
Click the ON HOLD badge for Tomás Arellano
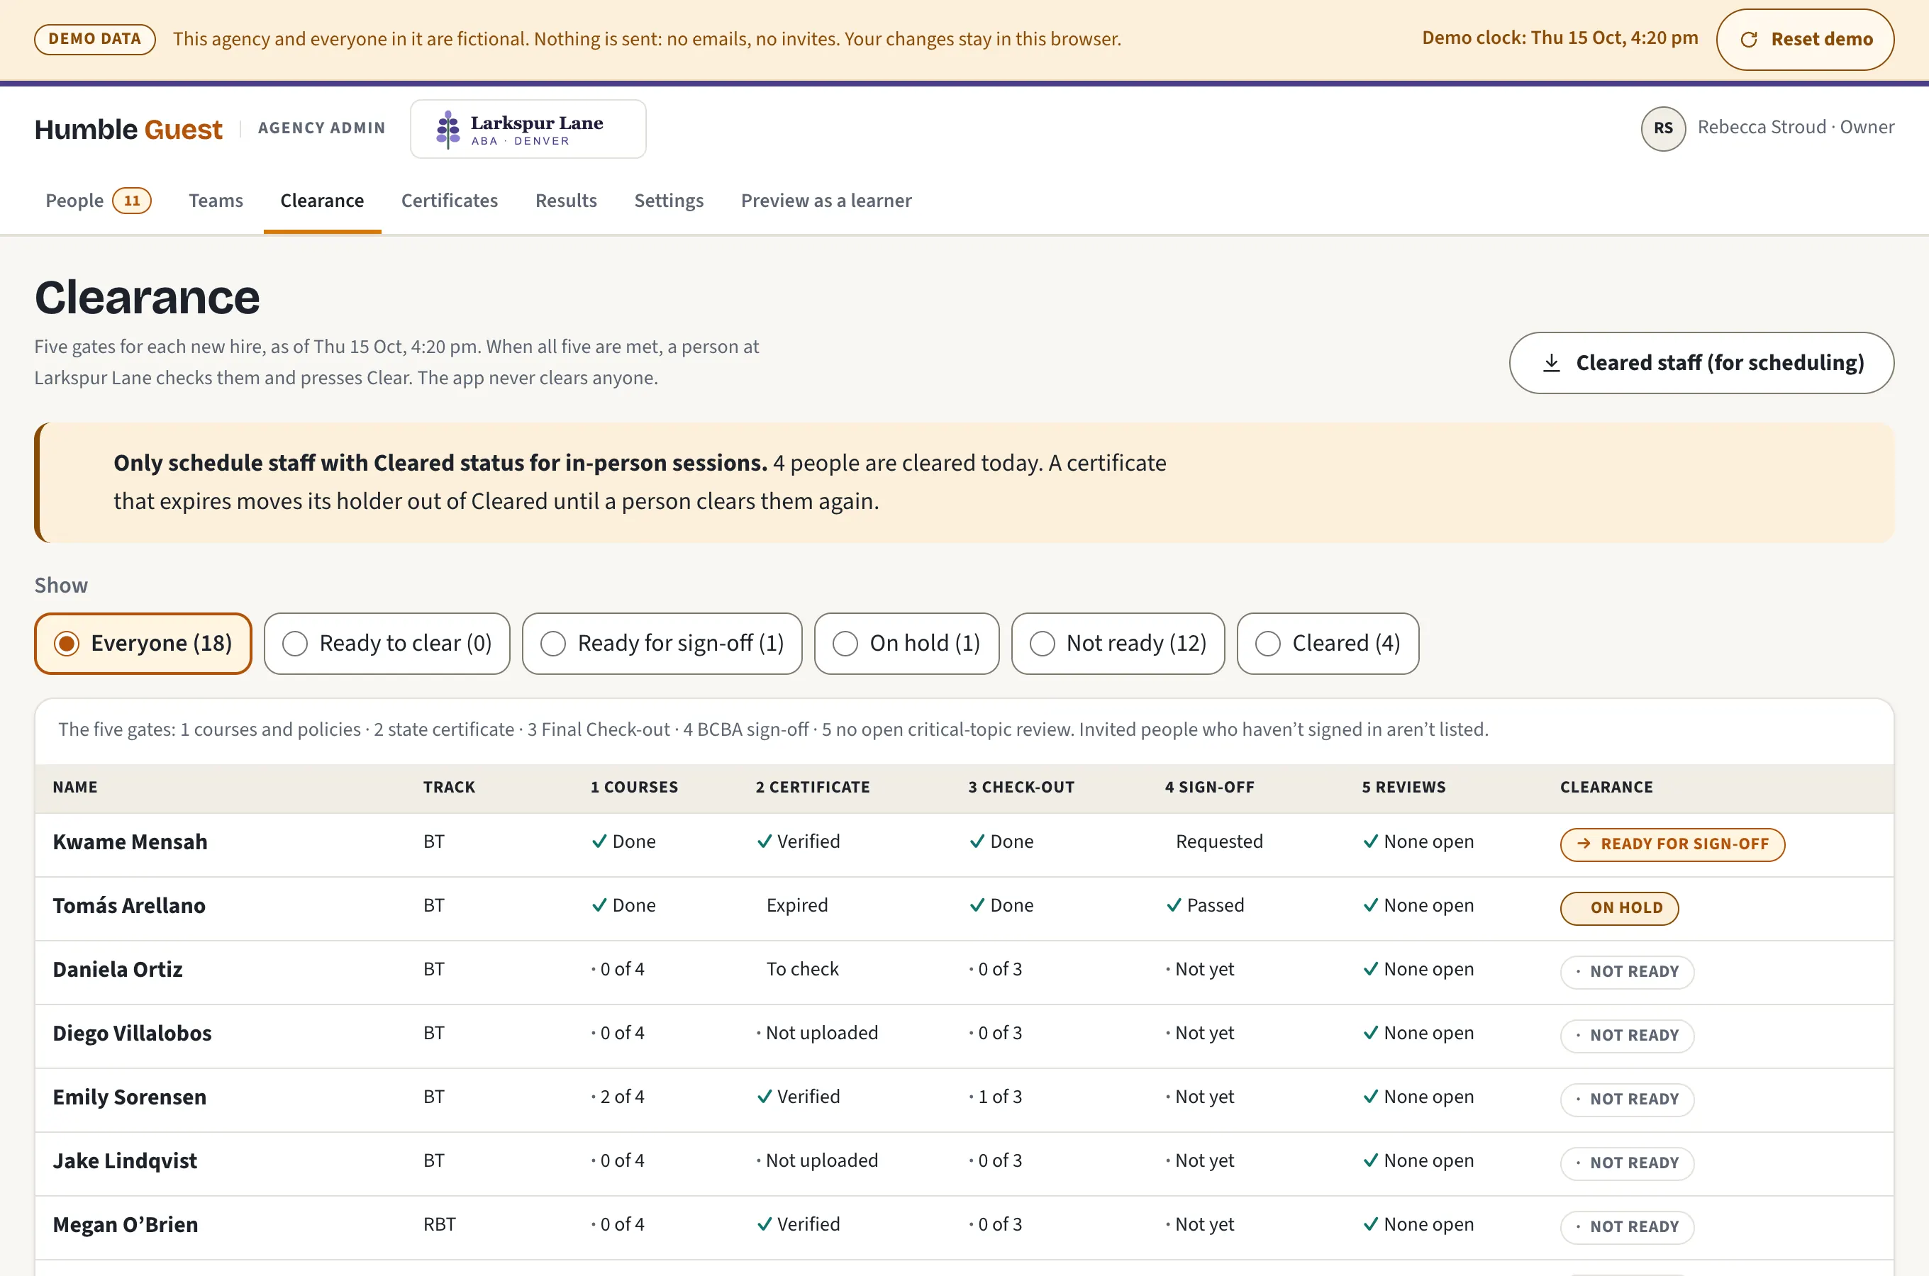pos(1619,908)
